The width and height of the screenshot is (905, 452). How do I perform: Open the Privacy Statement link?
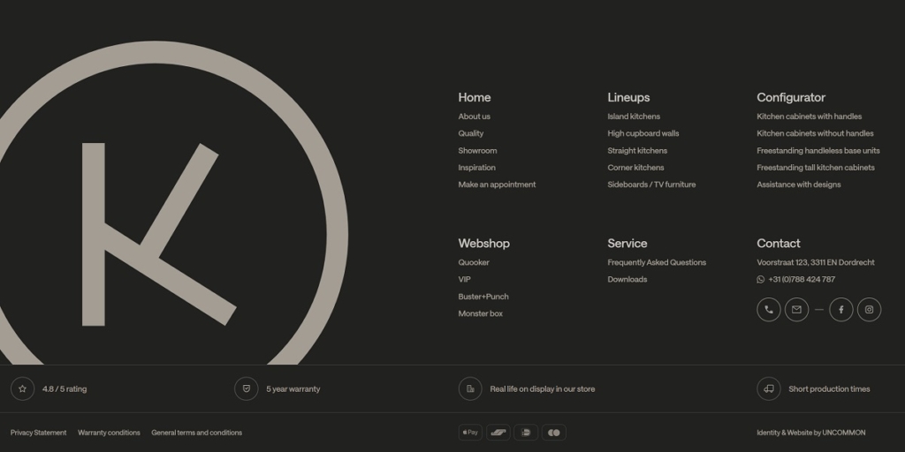tap(38, 433)
